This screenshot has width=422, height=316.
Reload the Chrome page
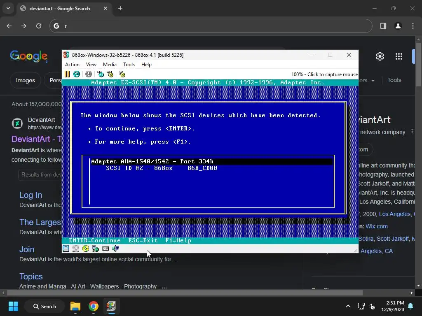pyautogui.click(x=39, y=26)
